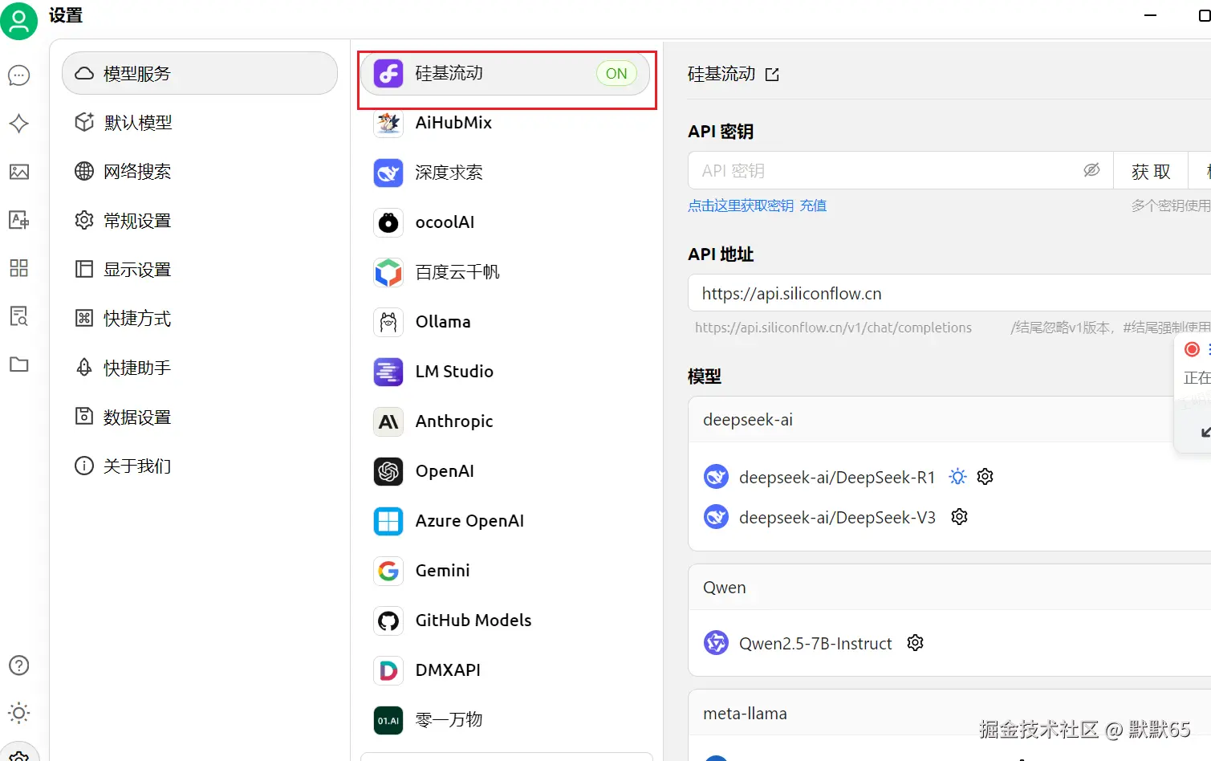Collapse the Qwen model group header

click(x=949, y=588)
